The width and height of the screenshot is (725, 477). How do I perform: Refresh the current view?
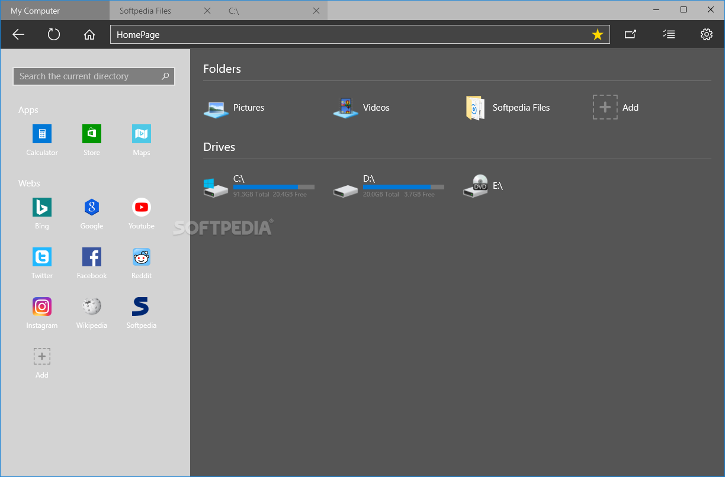[54, 34]
